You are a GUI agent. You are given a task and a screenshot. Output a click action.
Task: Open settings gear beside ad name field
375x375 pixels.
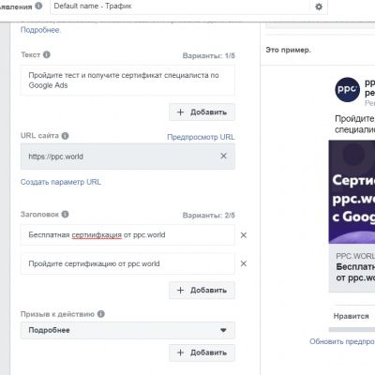click(319, 7)
